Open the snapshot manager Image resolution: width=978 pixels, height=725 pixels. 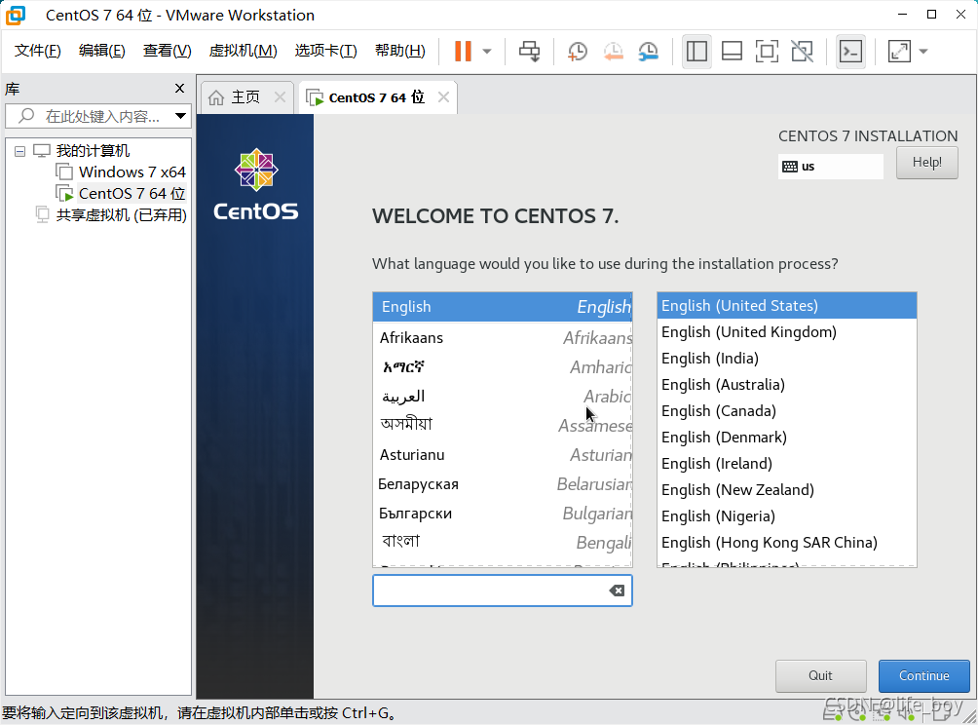pos(649,52)
